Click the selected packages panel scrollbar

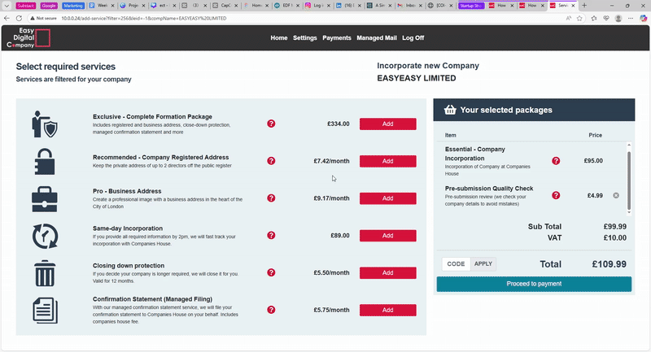tap(628, 175)
